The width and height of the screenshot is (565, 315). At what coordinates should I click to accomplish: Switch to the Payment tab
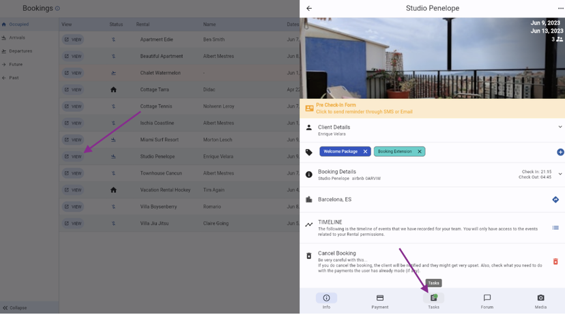380,301
